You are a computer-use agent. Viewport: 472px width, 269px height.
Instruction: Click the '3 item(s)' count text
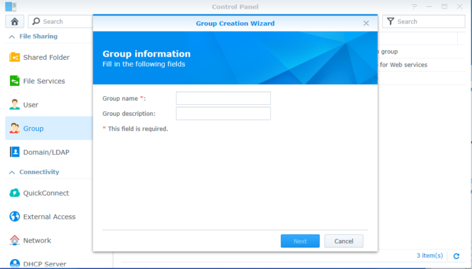coord(430,256)
